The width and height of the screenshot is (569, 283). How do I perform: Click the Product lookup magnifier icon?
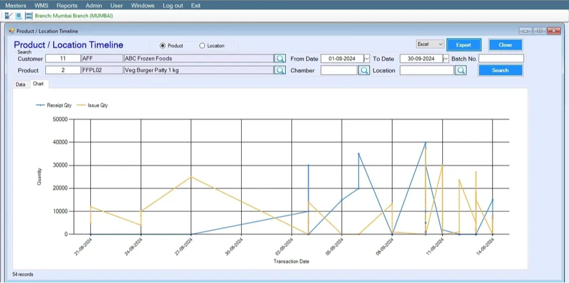click(x=279, y=70)
